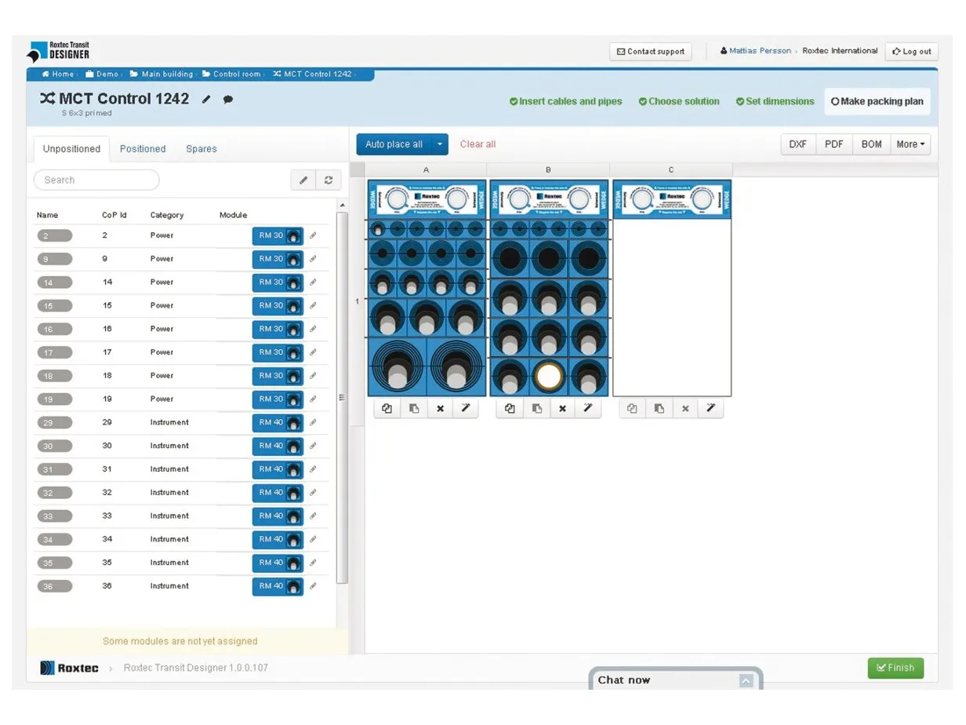Edit cable 14 using its row pencil icon
The image size is (966, 725).
pos(313,282)
